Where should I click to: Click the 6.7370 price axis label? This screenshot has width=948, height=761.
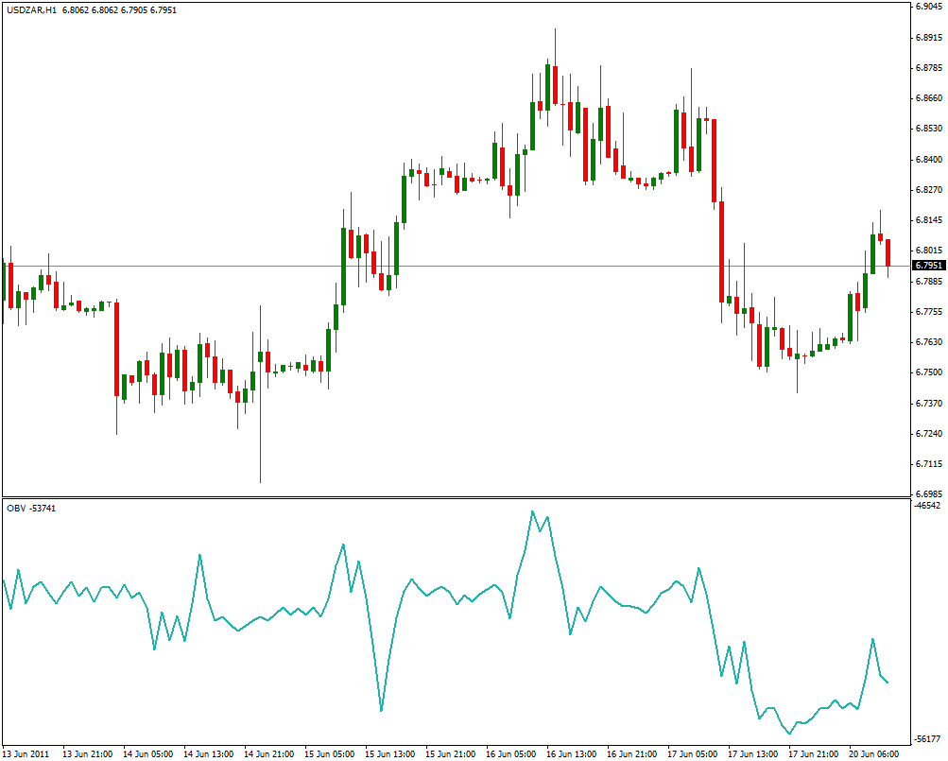tap(929, 403)
